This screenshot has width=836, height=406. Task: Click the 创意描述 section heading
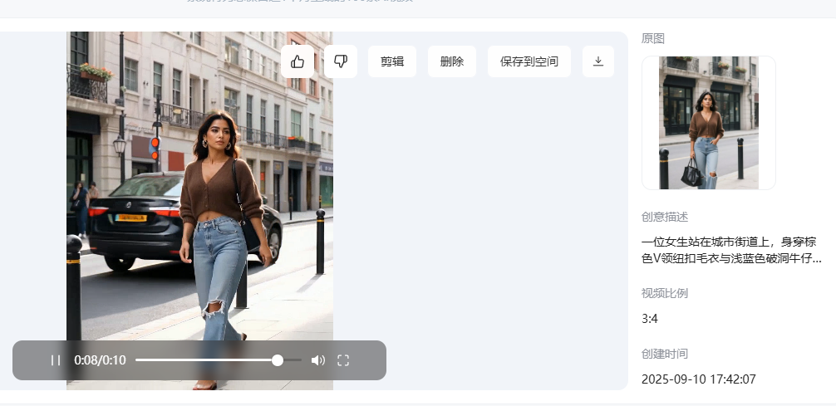(665, 217)
